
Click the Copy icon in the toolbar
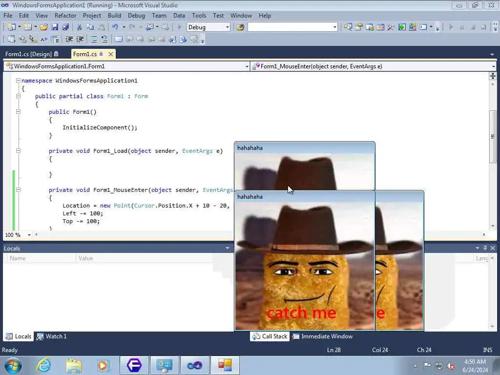(90, 27)
